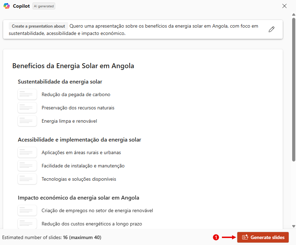
Task: Click the Copilot logo icon
Action: point(7,6)
